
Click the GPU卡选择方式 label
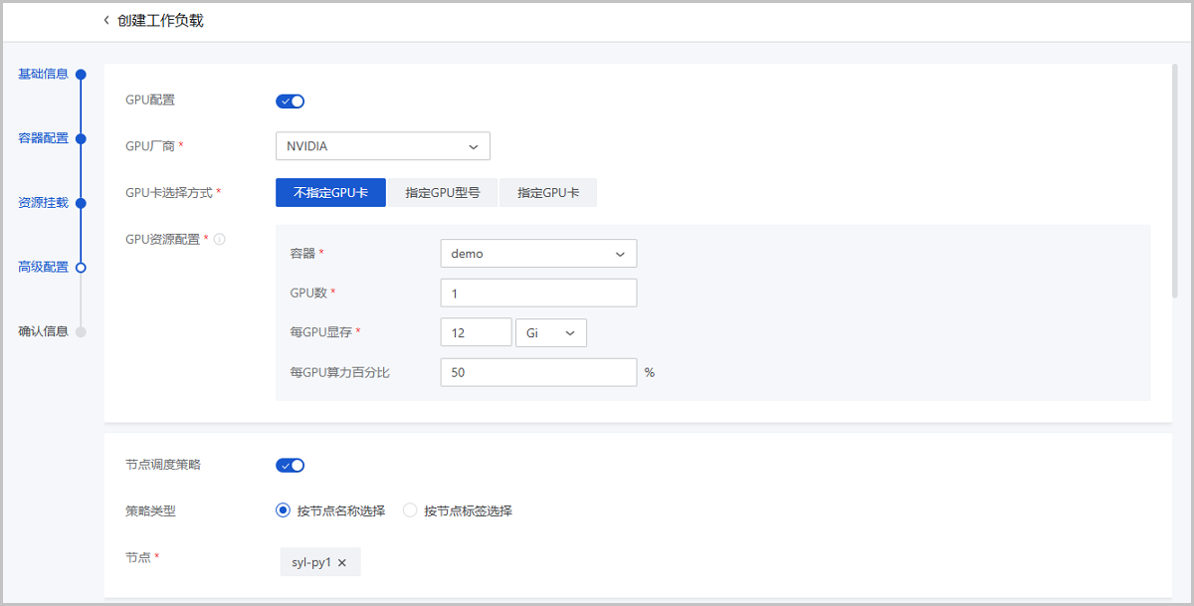pyautogui.click(x=169, y=193)
